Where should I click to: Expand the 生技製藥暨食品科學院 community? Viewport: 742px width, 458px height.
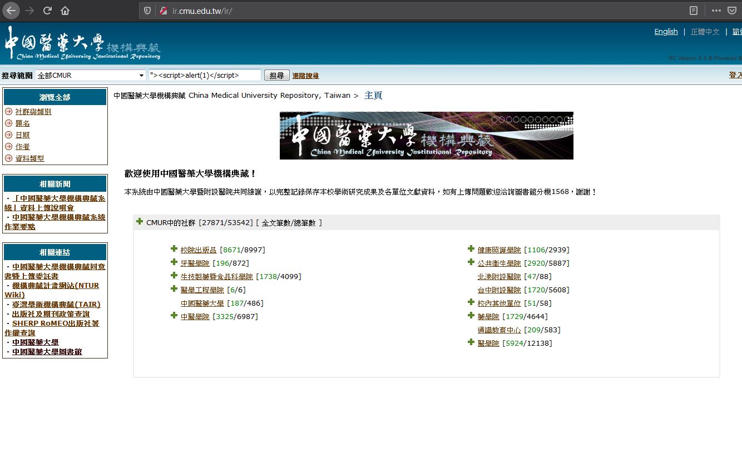[x=174, y=276]
